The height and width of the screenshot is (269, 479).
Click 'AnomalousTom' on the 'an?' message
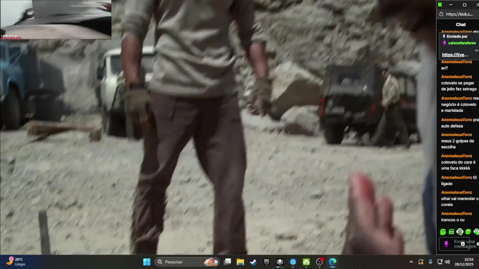tap(456, 62)
